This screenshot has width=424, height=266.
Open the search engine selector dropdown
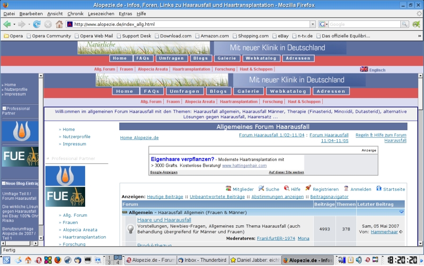[x=323, y=24]
